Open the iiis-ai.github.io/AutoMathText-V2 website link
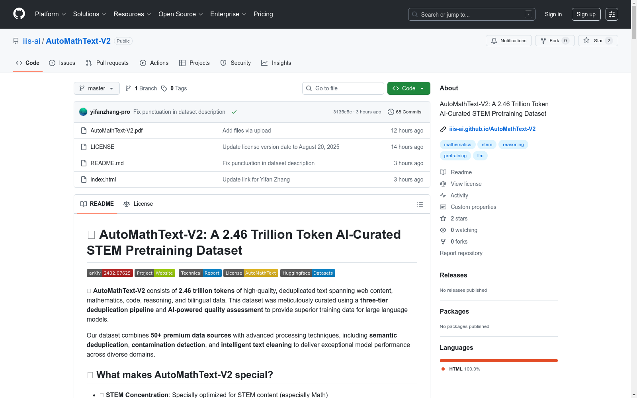Viewport: 637px width, 398px height. (492, 129)
